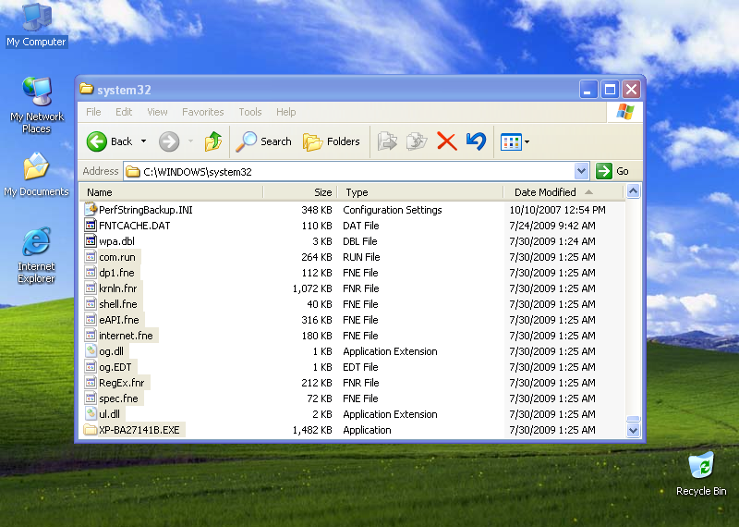Image resolution: width=739 pixels, height=527 pixels.
Task: Open the Favorites menu
Action: [202, 112]
